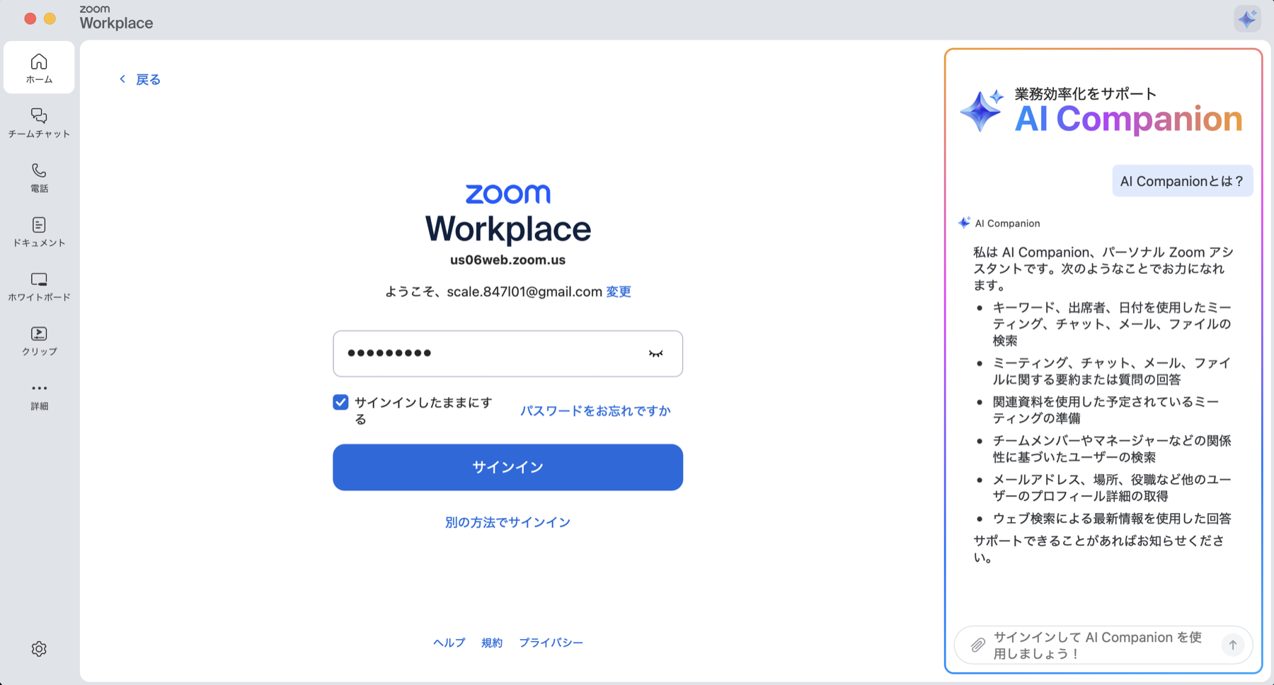Open the 電話 phone section
Image resolution: width=1274 pixels, height=685 pixels.
coord(39,178)
